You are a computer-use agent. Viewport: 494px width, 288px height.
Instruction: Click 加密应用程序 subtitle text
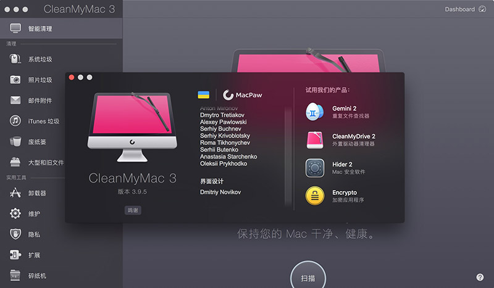tap(348, 200)
